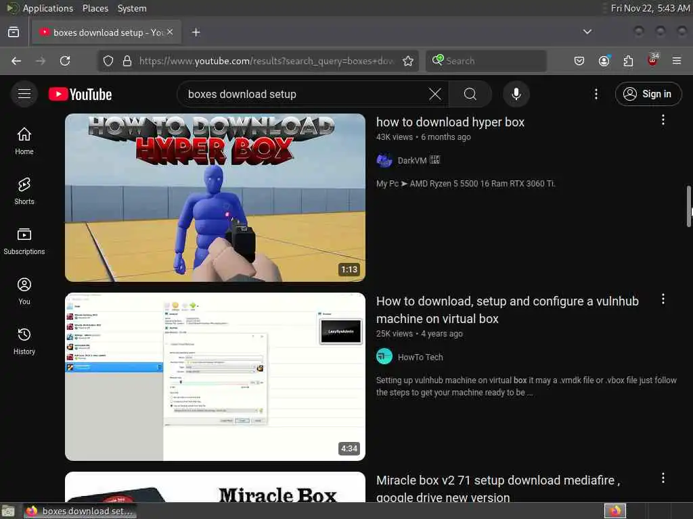The image size is (693, 519).
Task: Click 25K views • 4 years ago text
Action: [x=420, y=334]
